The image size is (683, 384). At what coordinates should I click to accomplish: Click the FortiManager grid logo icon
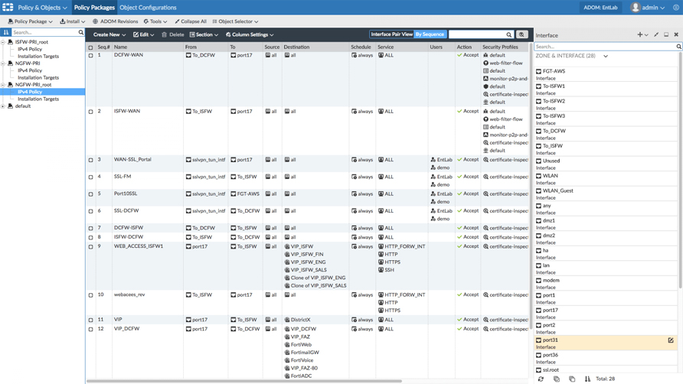(x=8, y=7)
